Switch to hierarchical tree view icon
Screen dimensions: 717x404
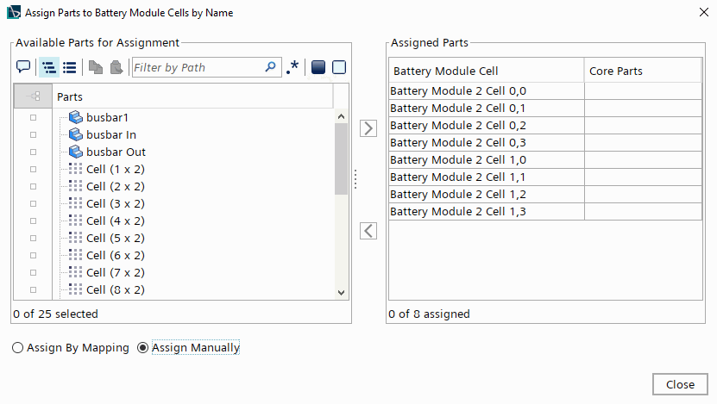click(x=48, y=67)
